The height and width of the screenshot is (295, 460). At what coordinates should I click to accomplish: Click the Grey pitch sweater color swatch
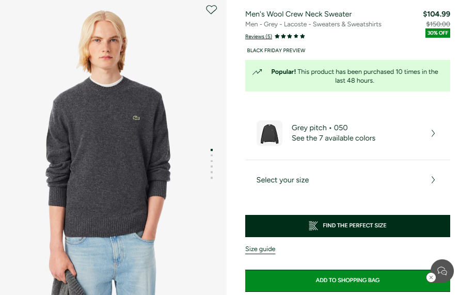(x=269, y=133)
